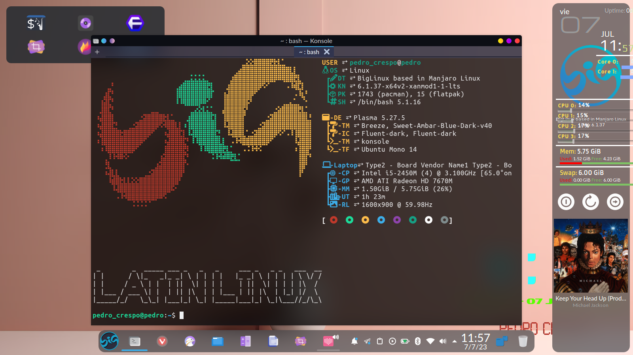Image resolution: width=633 pixels, height=355 pixels.
Task: Open the media player tray icon
Action: 392,341
